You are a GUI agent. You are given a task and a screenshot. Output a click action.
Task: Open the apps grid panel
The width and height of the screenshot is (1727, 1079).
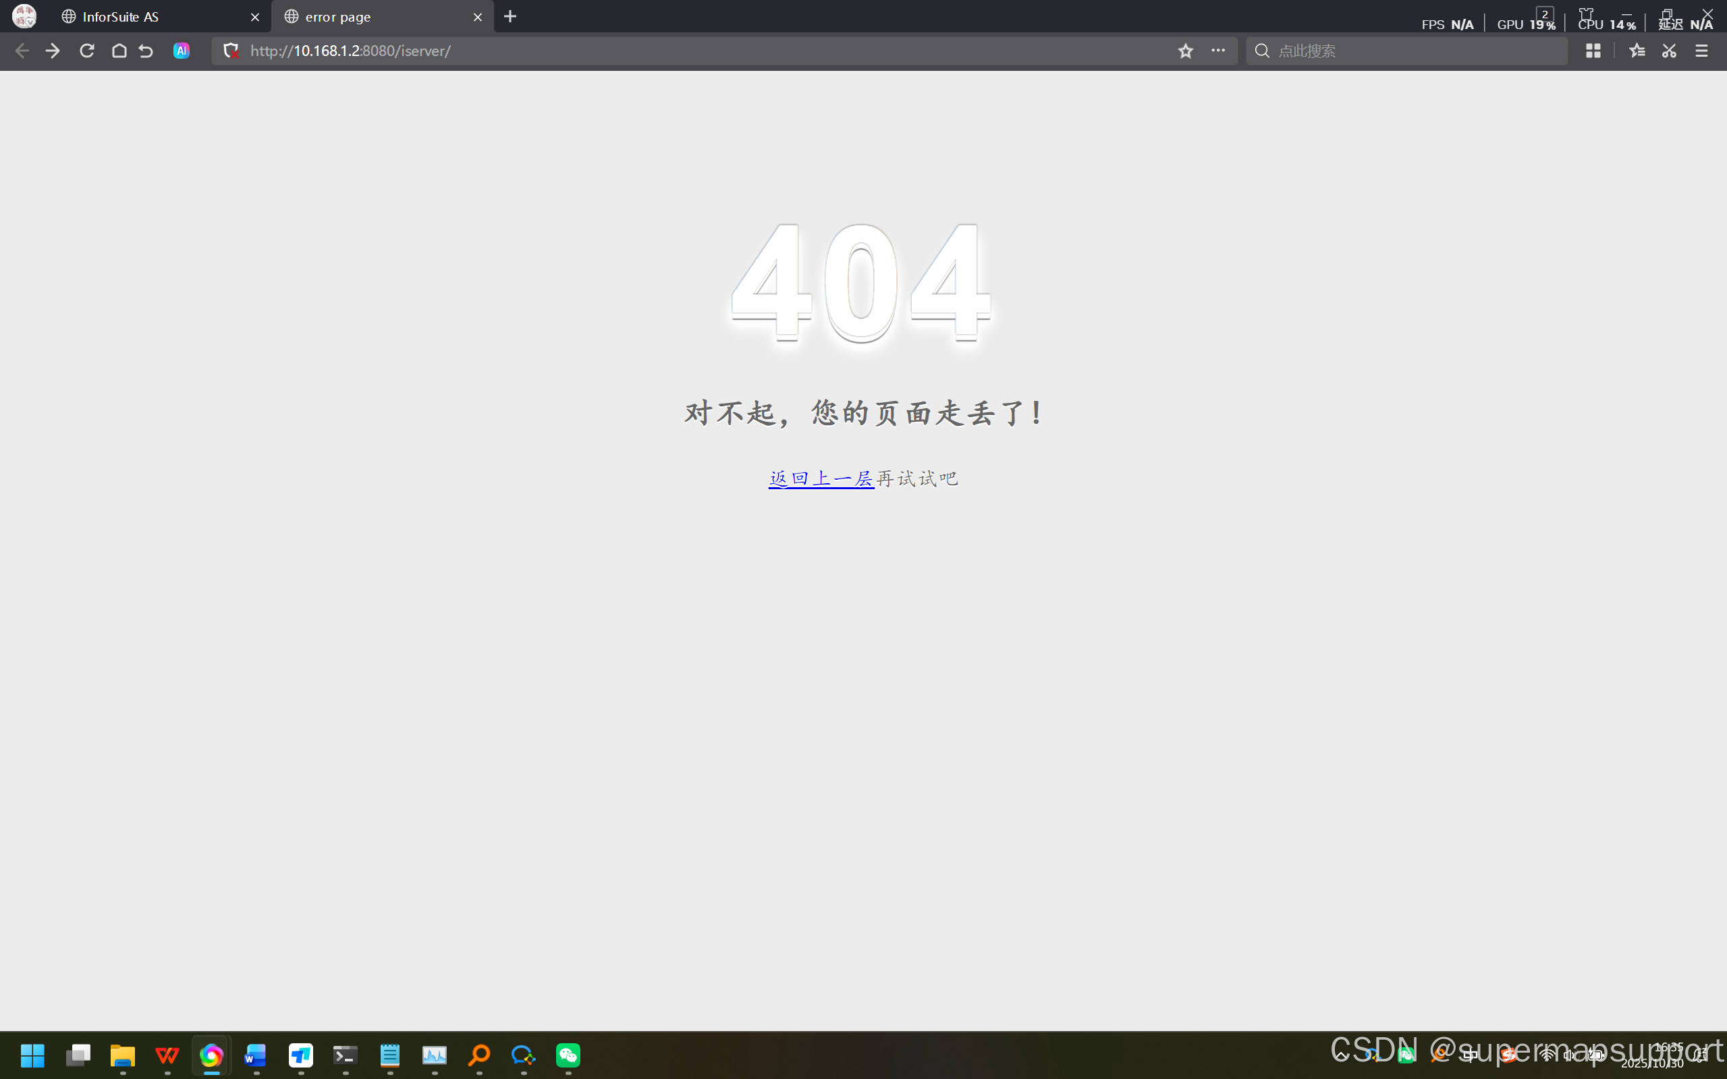(x=1593, y=51)
